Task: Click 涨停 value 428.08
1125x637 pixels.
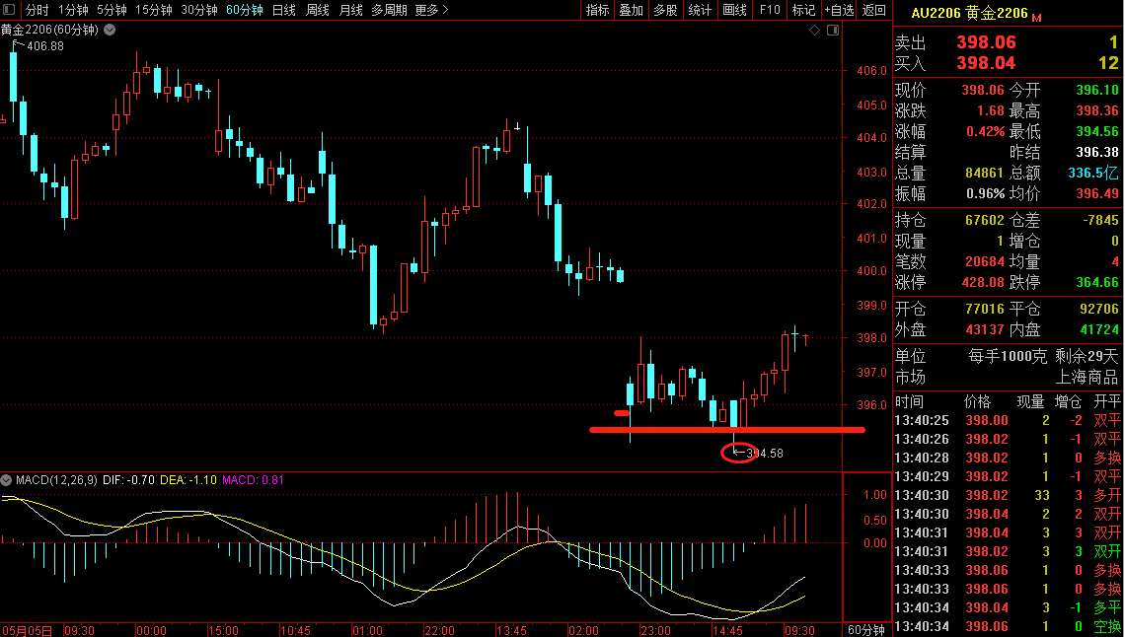Action: click(983, 283)
